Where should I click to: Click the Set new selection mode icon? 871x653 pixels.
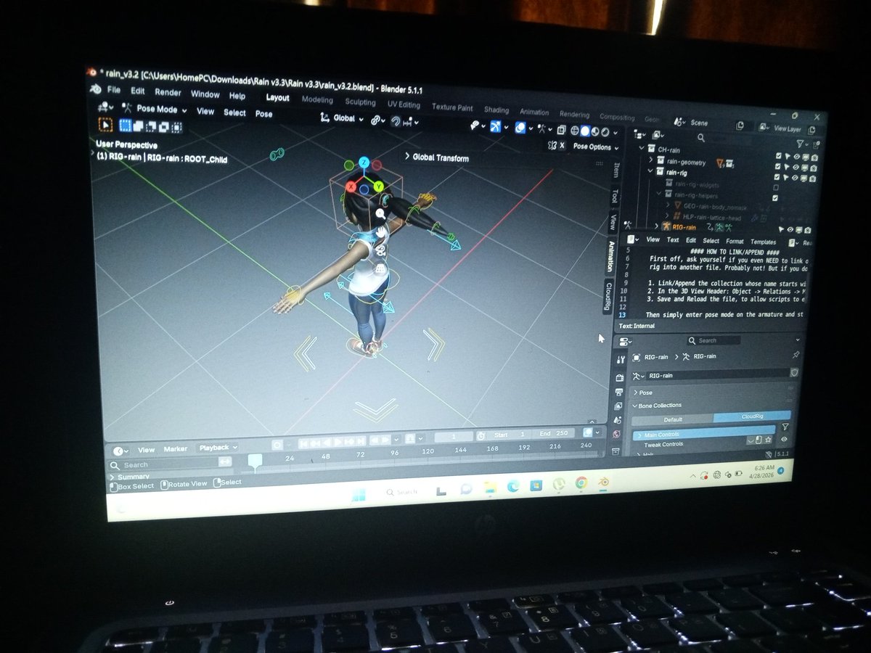pyautogui.click(x=126, y=126)
